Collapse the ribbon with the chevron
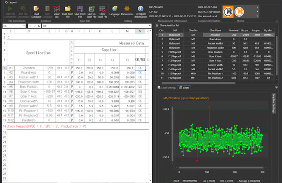 (277, 21)
